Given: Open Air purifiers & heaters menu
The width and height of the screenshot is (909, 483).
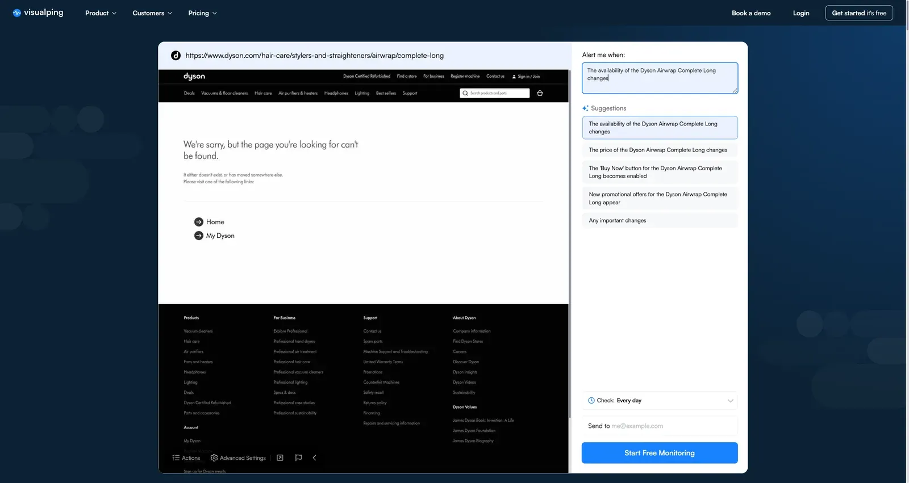Looking at the screenshot, I should [x=298, y=93].
